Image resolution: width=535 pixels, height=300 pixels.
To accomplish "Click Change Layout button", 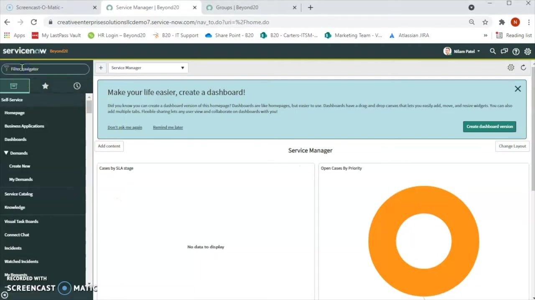I will [512, 146].
